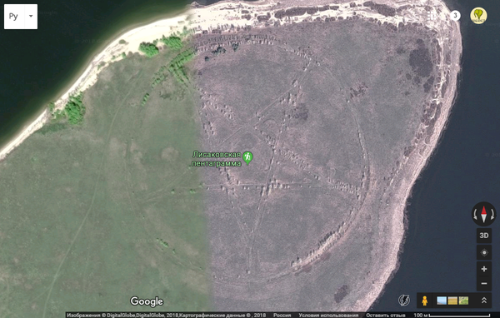Click the Google logo on the map
The image size is (500, 318).
point(147,301)
